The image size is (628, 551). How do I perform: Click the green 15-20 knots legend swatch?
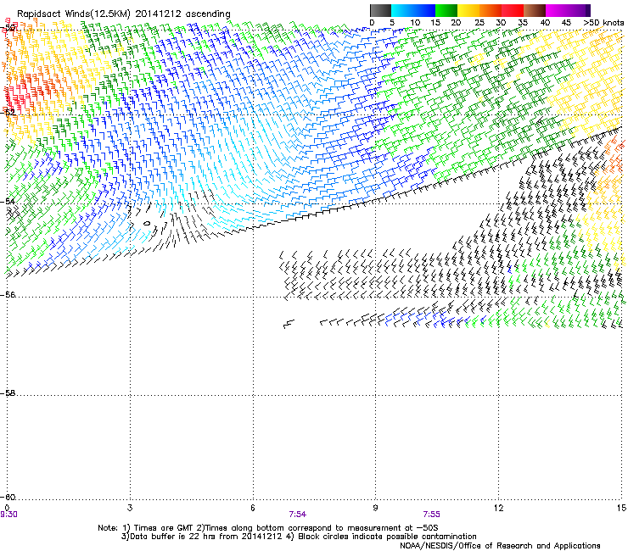[446, 10]
